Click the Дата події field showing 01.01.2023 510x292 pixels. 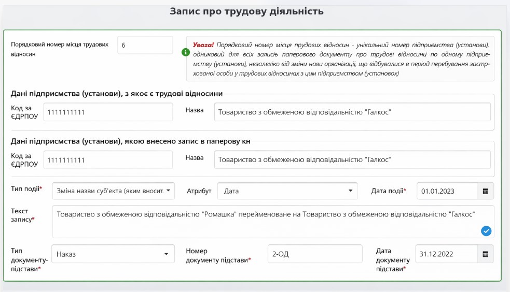(x=446, y=191)
